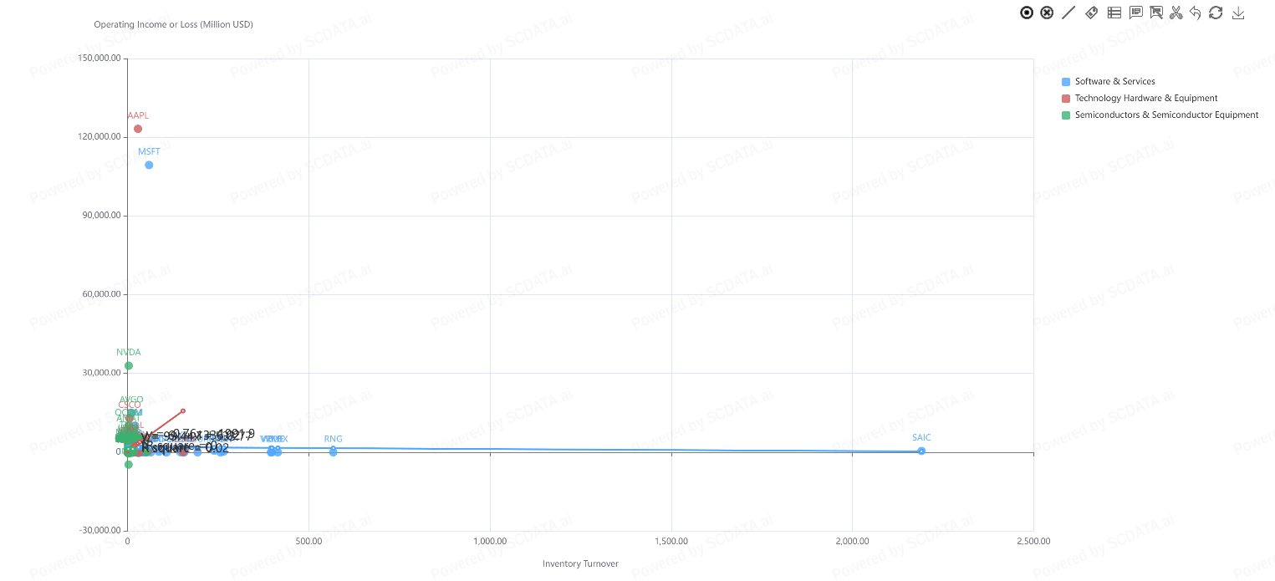The height and width of the screenshot is (581, 1275).
Task: Click the AAPL data point
Action: tap(138, 129)
